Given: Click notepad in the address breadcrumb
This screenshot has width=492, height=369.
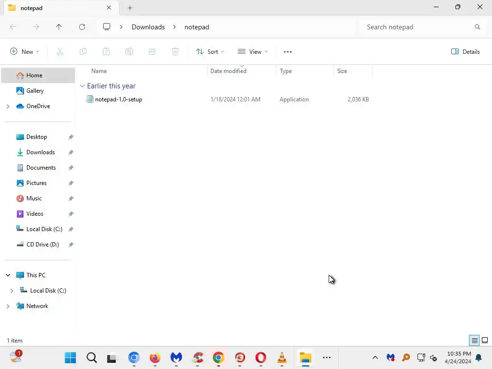Looking at the screenshot, I should [x=197, y=27].
